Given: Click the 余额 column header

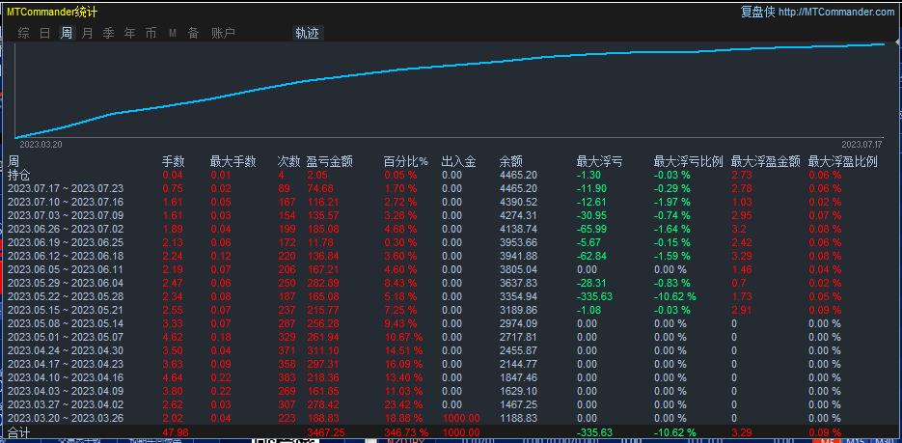Looking at the screenshot, I should pos(511,162).
